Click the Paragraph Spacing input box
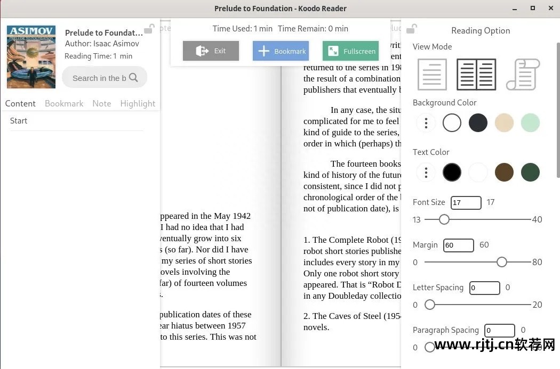Screen dimensions: 560x369 (x=500, y=330)
